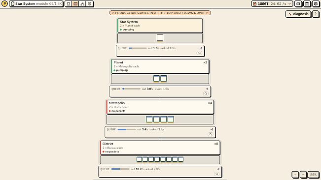This screenshot has height=180, width=321.
Task: Switch to the stamp-like view icon in toolbar
Action: click(69, 3)
